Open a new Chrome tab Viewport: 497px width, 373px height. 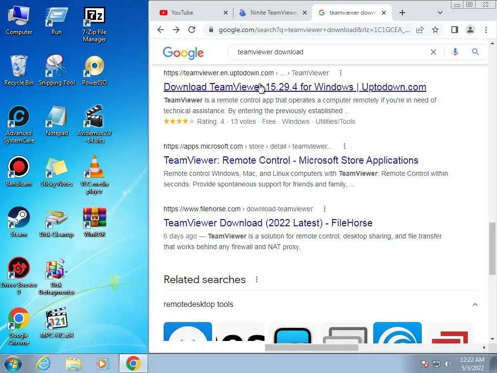click(402, 13)
